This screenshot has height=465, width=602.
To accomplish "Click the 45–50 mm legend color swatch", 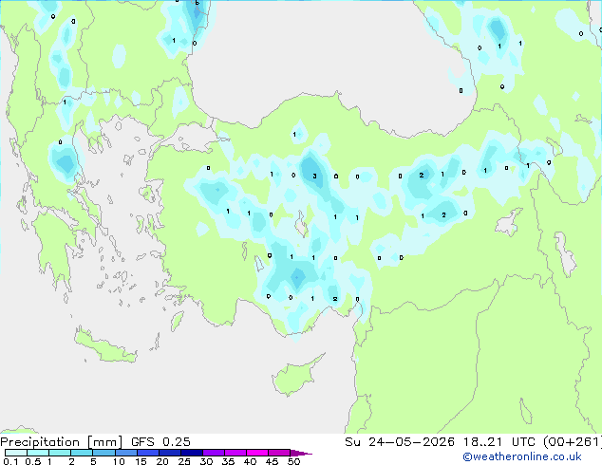I will (279, 453).
